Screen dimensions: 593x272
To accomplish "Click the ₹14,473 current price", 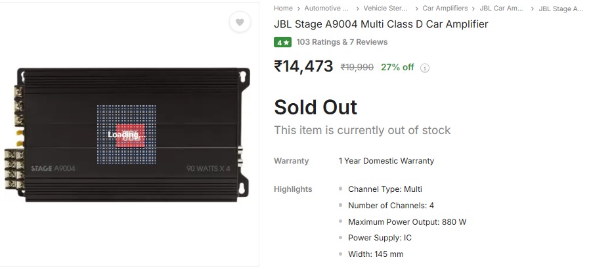I will point(303,66).
